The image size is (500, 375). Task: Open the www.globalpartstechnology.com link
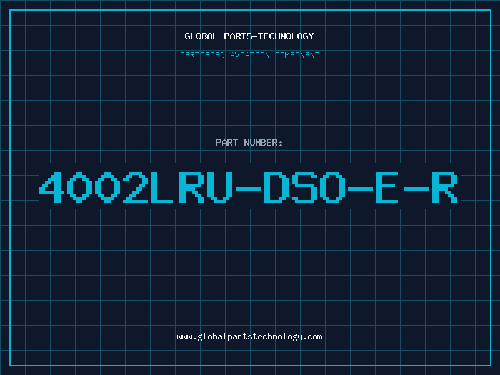pyautogui.click(x=249, y=337)
